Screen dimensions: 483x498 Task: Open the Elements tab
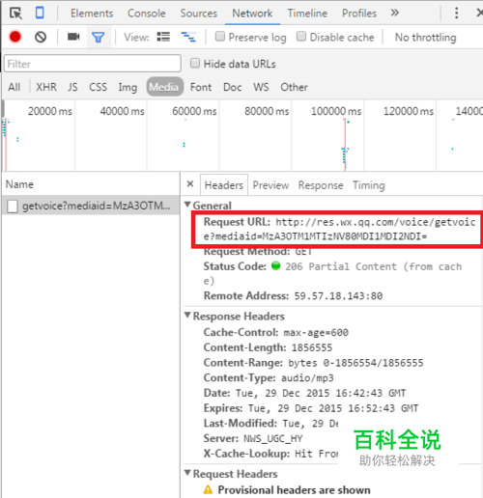(x=92, y=14)
